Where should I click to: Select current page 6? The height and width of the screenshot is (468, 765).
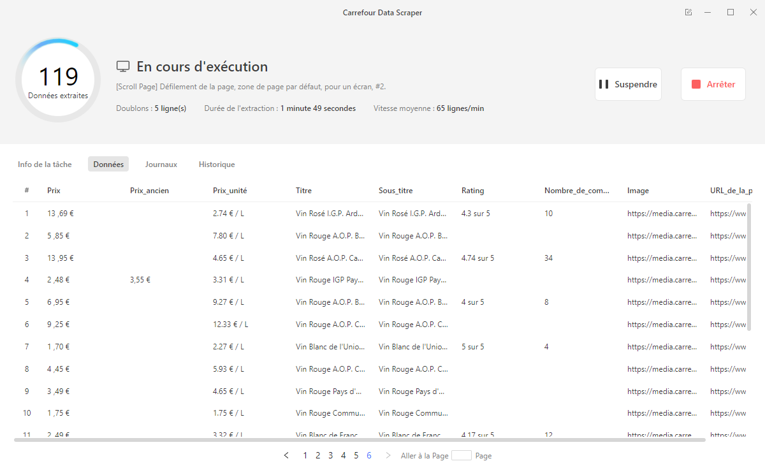click(x=369, y=455)
